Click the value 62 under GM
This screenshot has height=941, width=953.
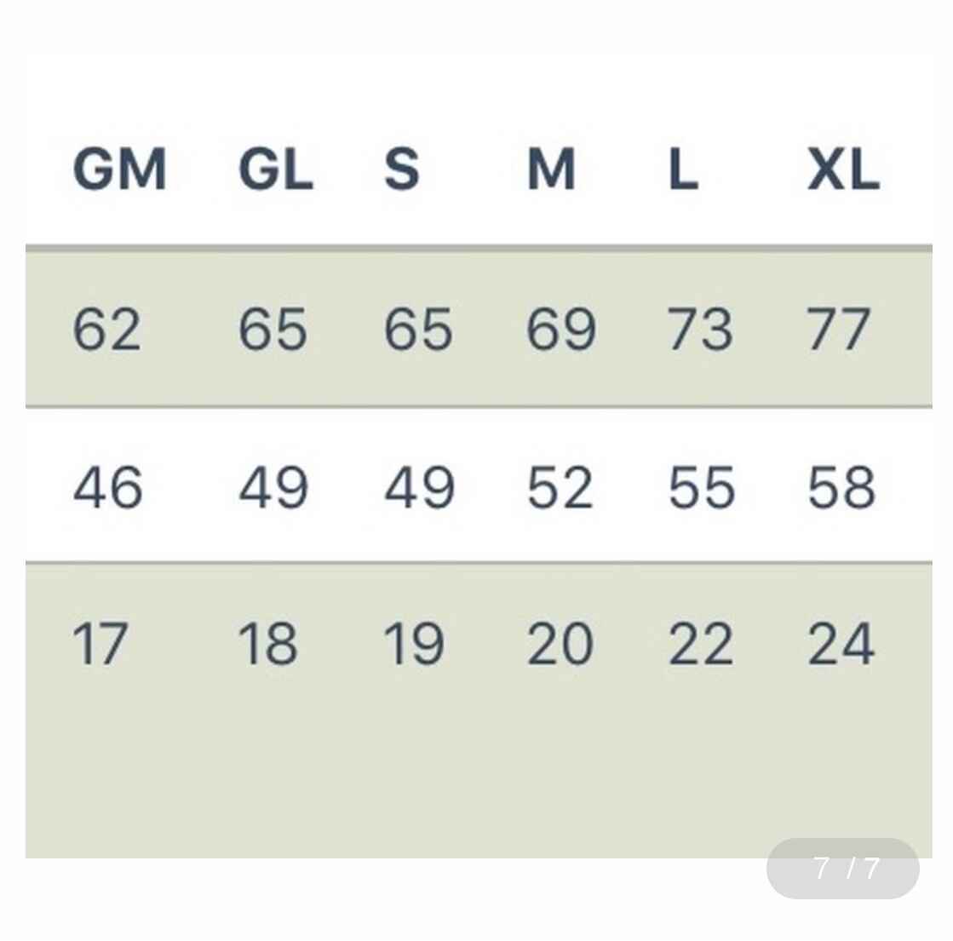point(106,330)
